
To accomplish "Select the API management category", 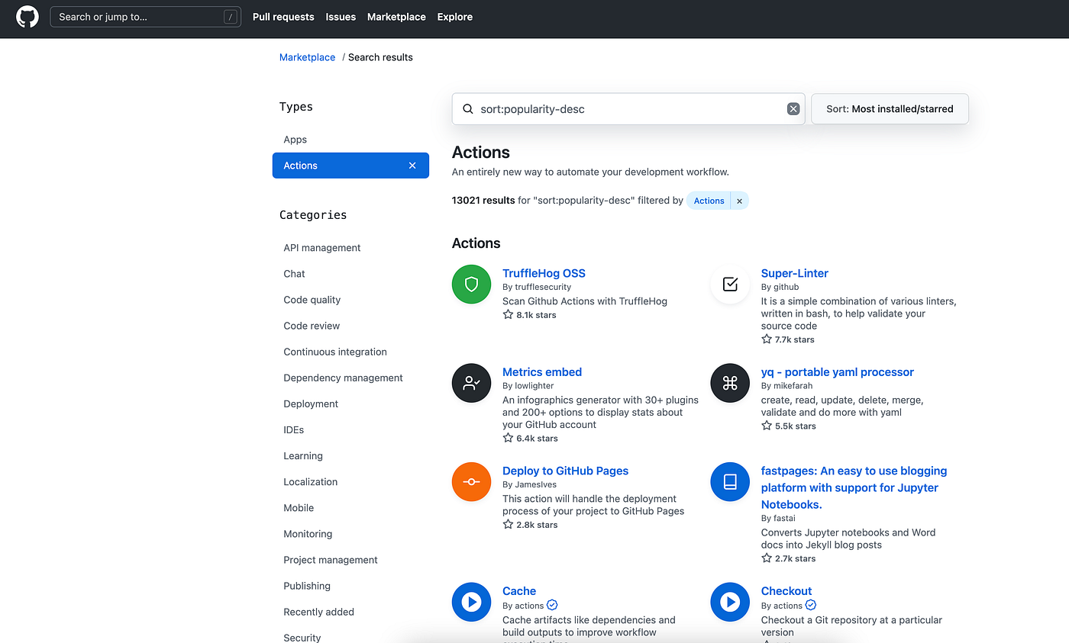I will pyautogui.click(x=322, y=248).
